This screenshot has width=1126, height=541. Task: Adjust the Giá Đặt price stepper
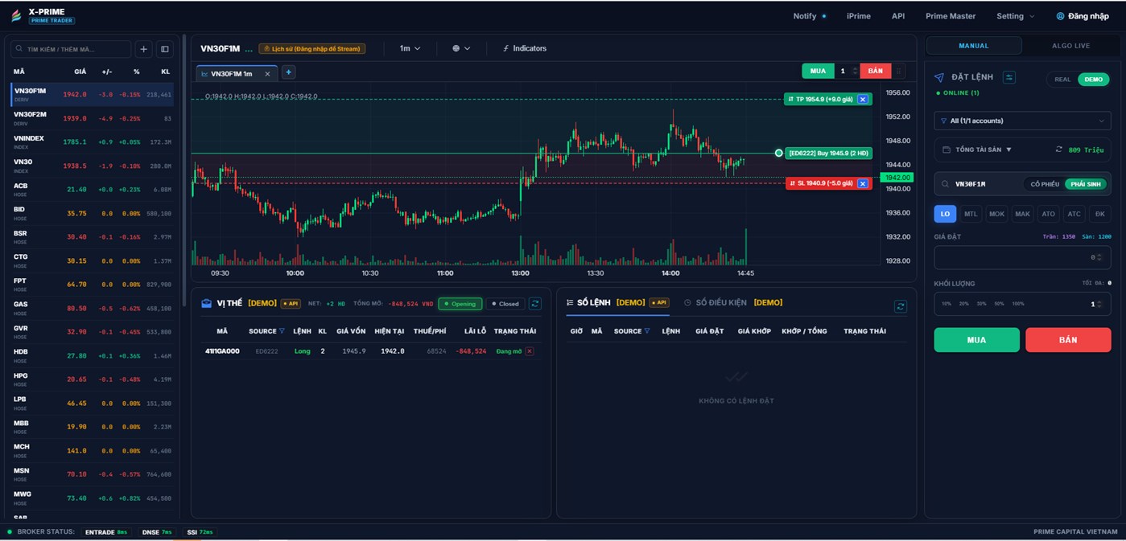pos(1101,257)
